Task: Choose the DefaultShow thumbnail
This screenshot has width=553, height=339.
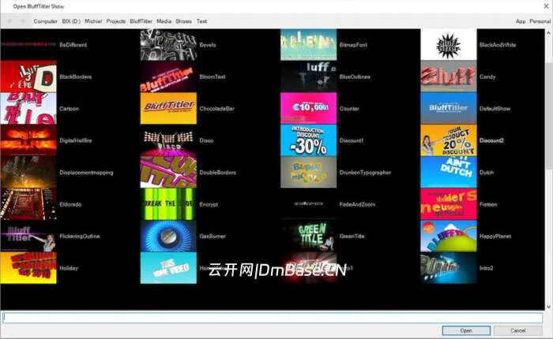Action: coord(449,109)
